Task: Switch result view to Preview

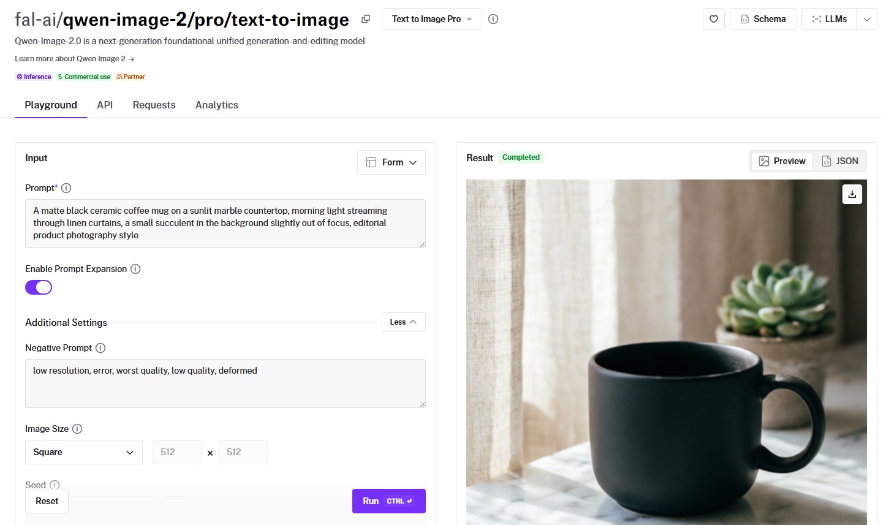Action: click(782, 161)
